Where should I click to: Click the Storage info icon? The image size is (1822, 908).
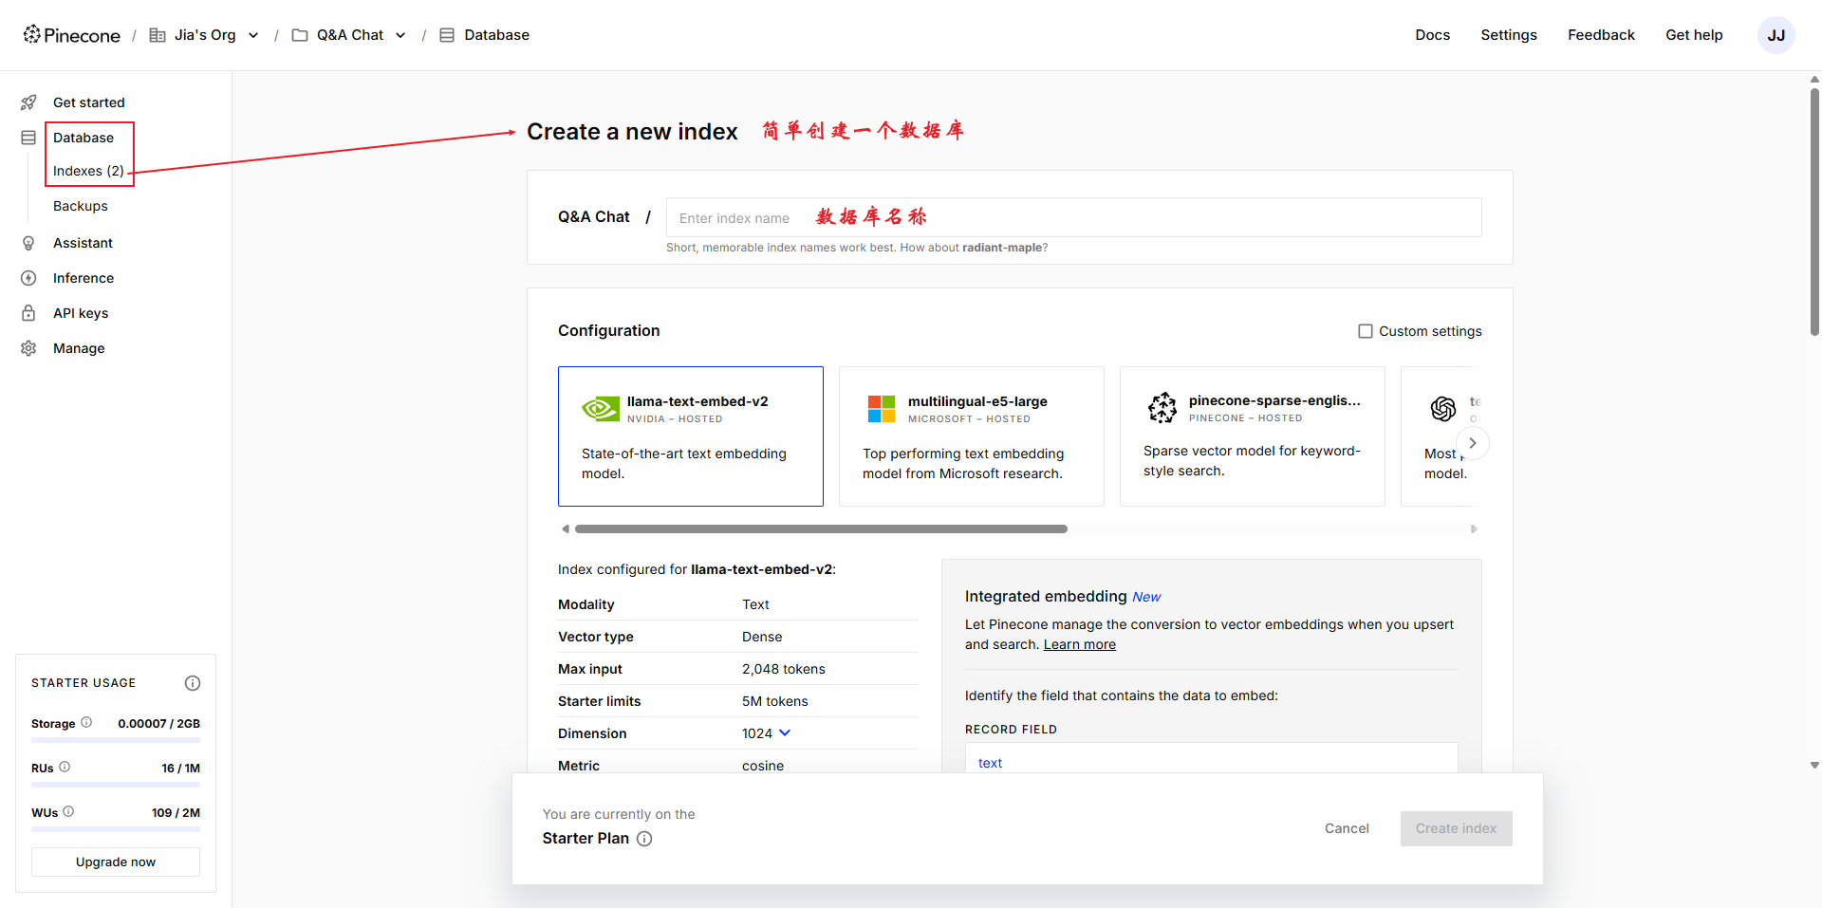(86, 722)
